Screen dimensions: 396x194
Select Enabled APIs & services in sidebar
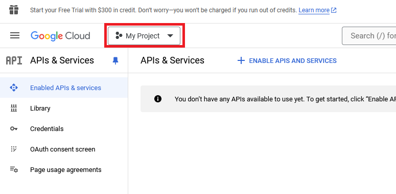coord(64,88)
